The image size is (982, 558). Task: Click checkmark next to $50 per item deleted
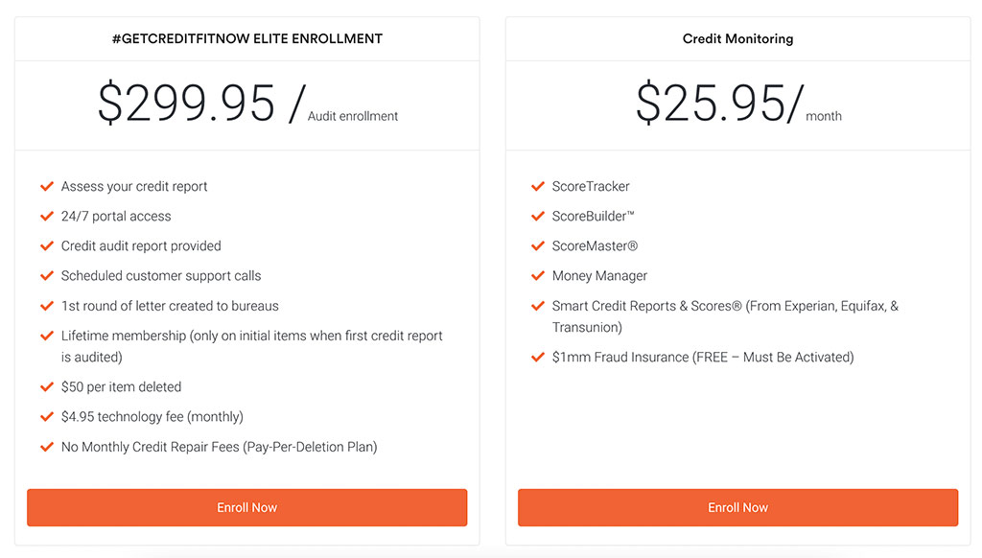point(46,387)
